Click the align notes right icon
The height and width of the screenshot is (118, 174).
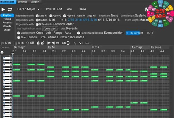pos(53,43)
